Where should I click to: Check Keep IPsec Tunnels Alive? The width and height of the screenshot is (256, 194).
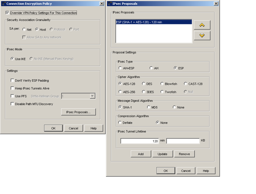[12, 88]
